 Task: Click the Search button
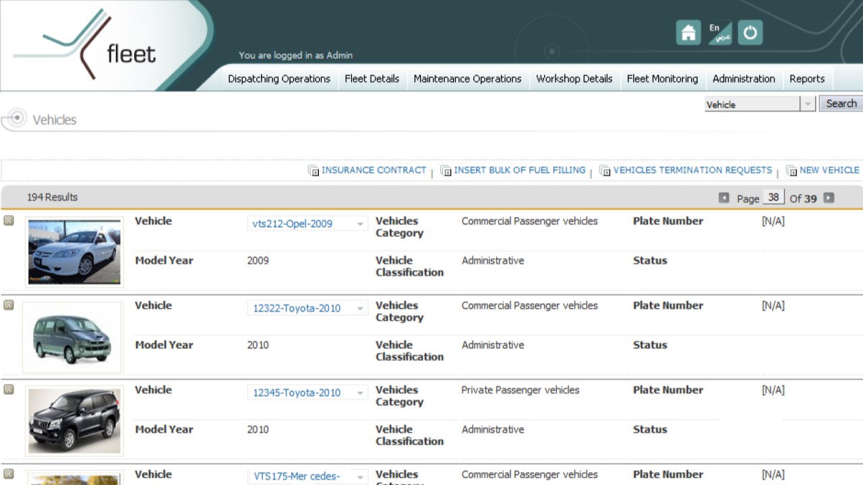841,104
